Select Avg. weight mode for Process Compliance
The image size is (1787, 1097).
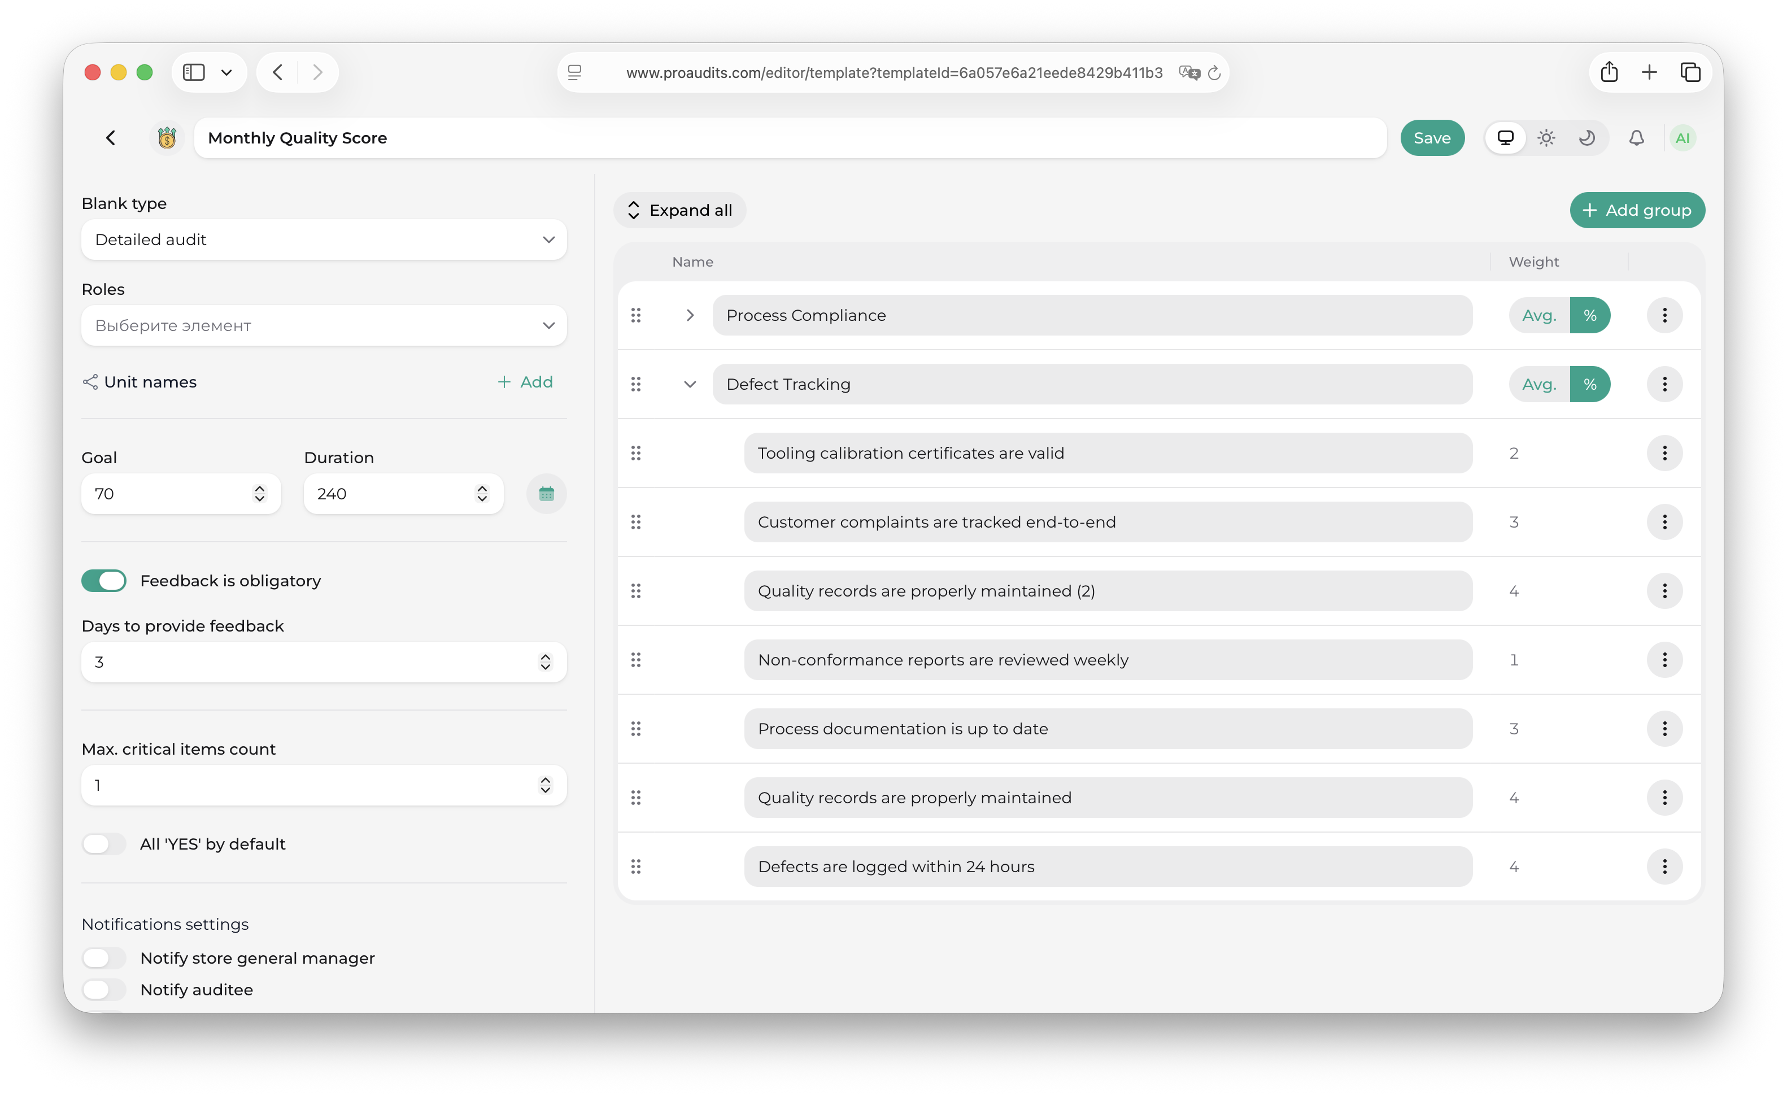1539,315
